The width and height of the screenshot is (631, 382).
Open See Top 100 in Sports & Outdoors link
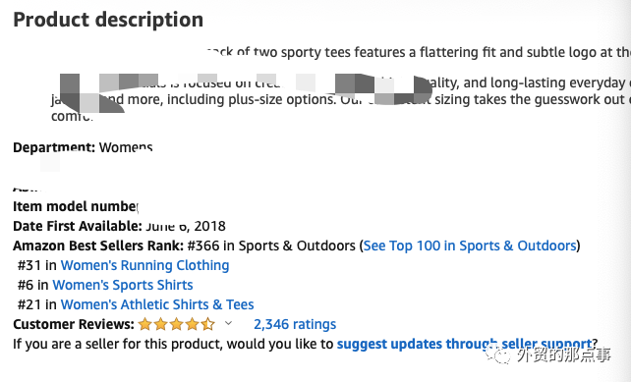click(470, 246)
